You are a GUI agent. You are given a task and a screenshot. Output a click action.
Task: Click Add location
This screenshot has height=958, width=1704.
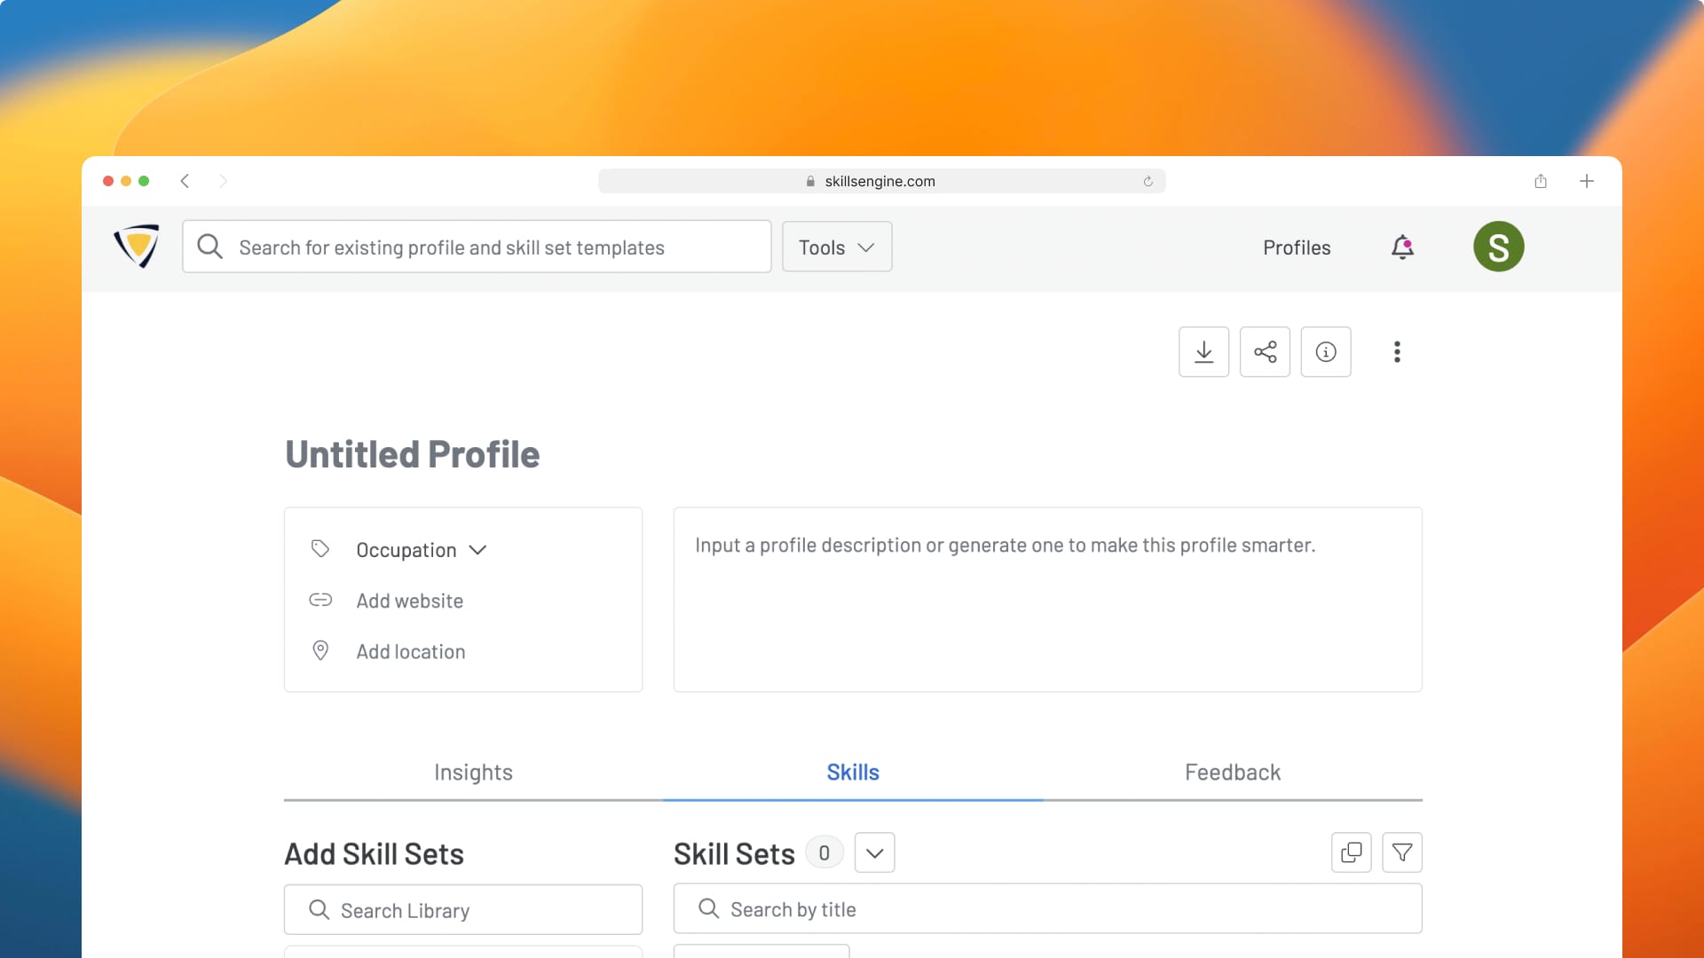click(410, 650)
